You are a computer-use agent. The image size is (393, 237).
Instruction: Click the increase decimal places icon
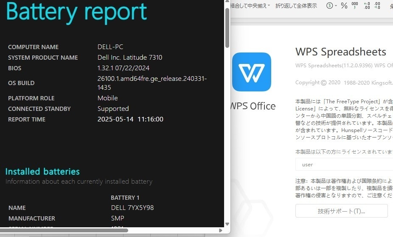(x=367, y=6)
